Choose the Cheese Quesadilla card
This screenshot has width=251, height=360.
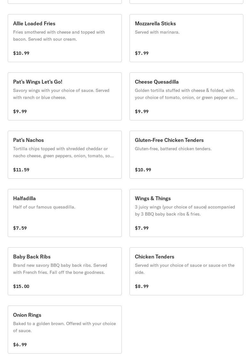pyautogui.click(x=186, y=96)
